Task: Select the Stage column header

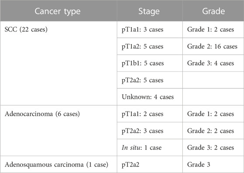Action: pyautogui.click(x=150, y=11)
